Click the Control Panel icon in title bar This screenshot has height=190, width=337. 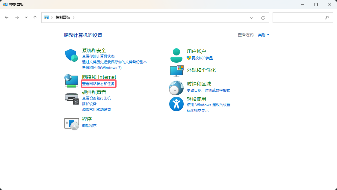click(x=5, y=4)
